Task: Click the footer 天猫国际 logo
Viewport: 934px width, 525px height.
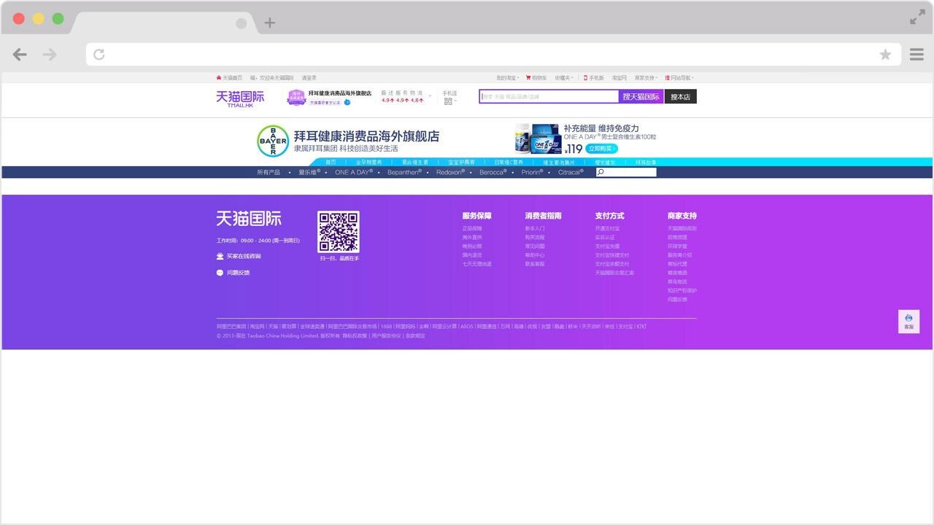Action: tap(249, 219)
